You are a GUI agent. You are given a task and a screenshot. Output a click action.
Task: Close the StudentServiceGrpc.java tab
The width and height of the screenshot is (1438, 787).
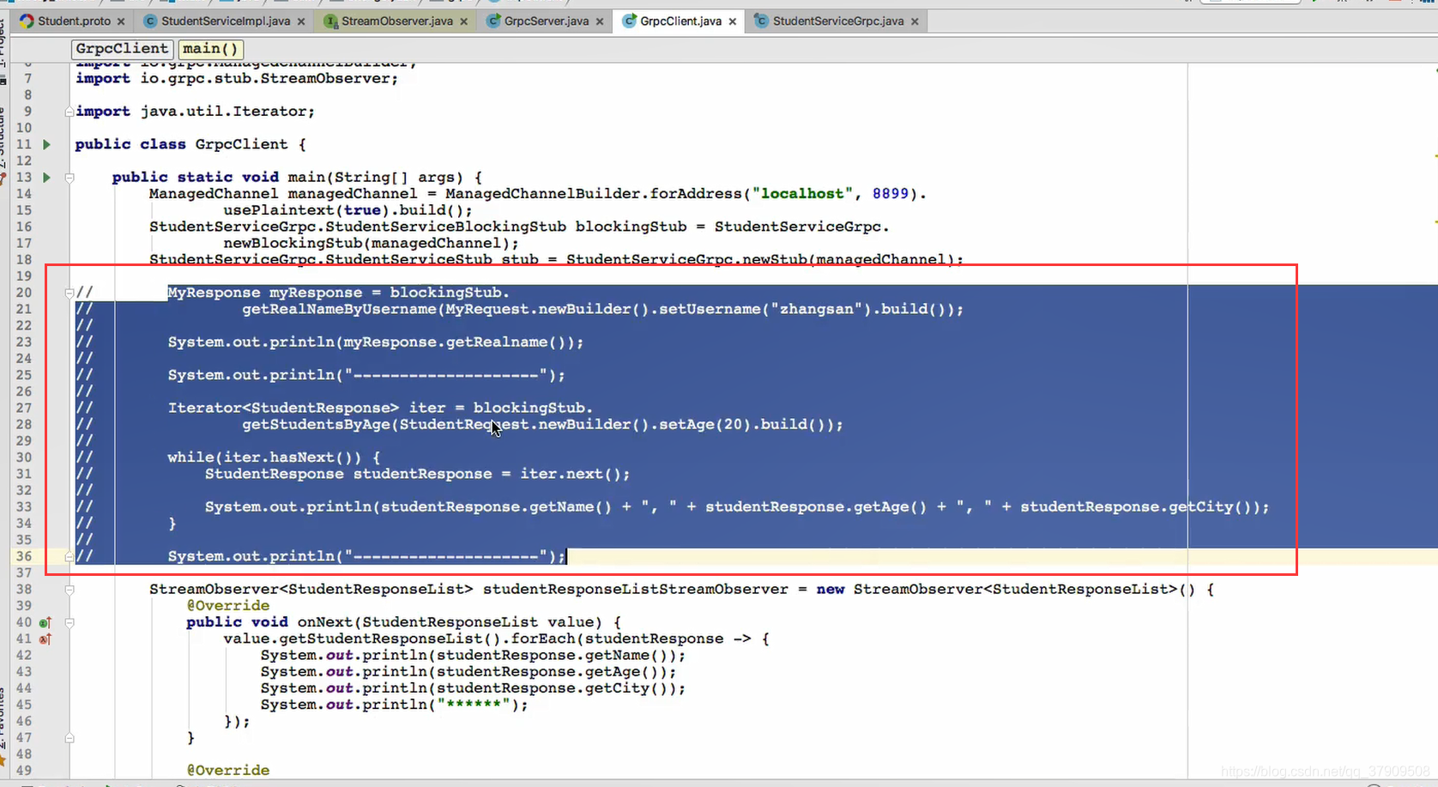915,21
